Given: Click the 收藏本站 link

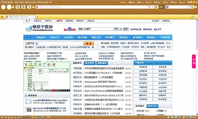Looking at the screenshot, I should tap(166, 21).
